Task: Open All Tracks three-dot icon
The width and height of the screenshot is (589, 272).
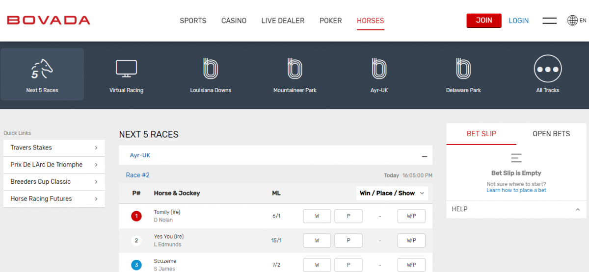Action: click(x=548, y=69)
